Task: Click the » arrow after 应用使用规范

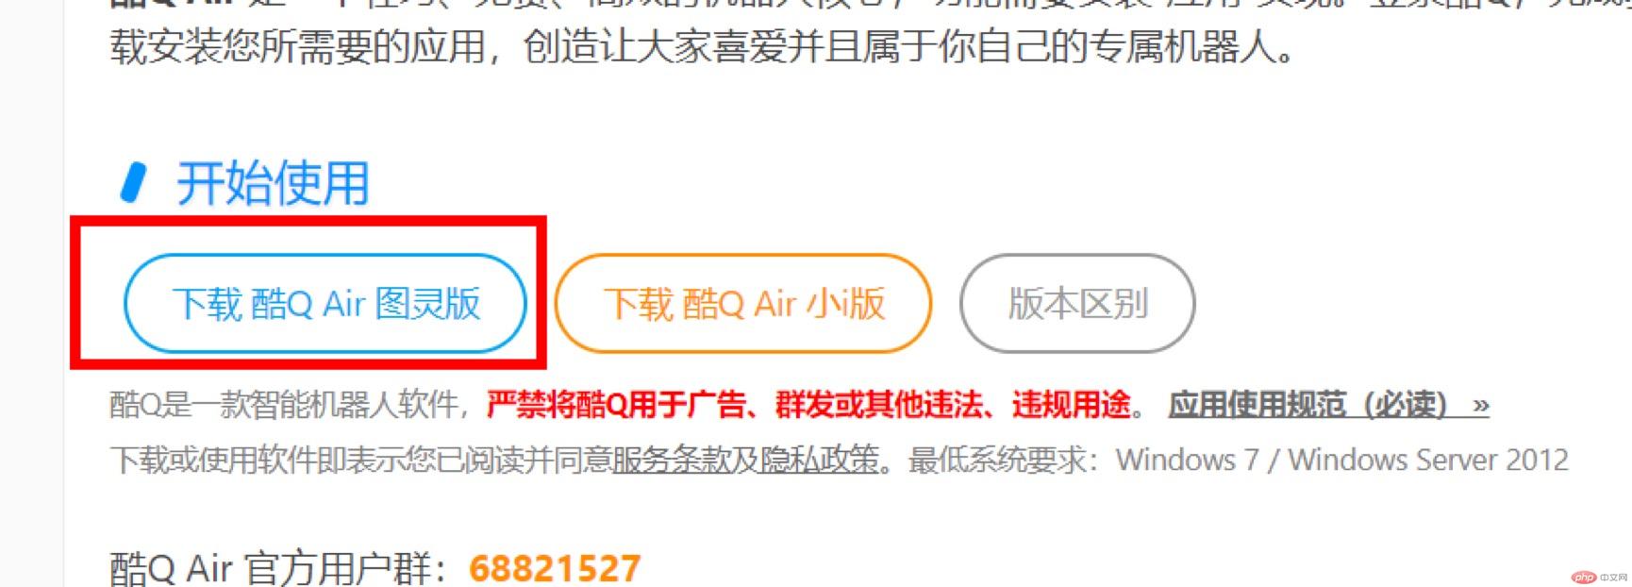Action: (1481, 406)
